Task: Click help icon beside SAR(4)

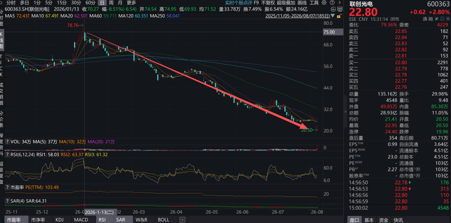Action: (7, 200)
